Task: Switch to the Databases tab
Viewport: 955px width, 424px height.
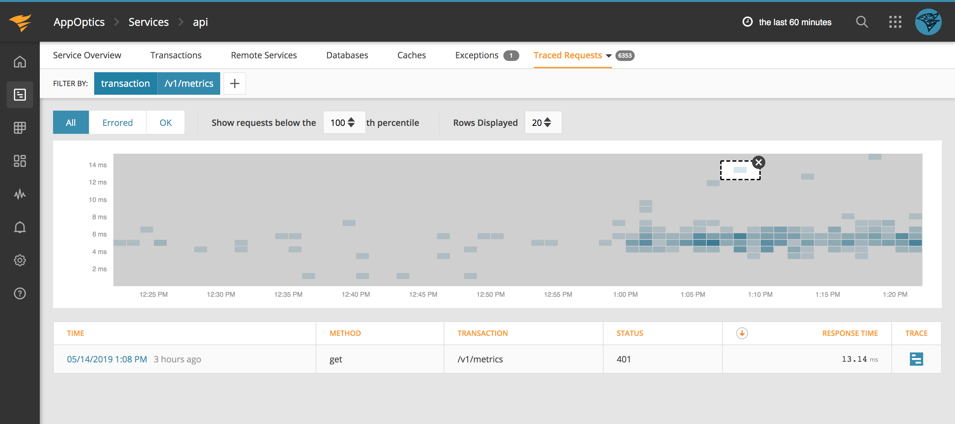Action: click(x=347, y=55)
